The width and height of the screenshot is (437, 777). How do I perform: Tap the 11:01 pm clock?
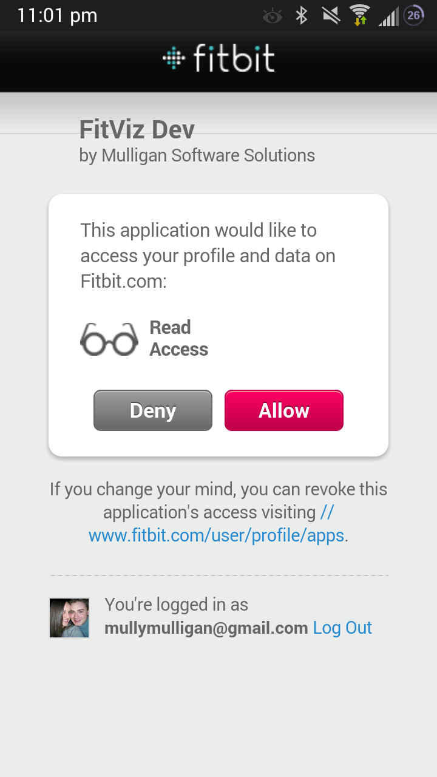pyautogui.click(x=57, y=15)
